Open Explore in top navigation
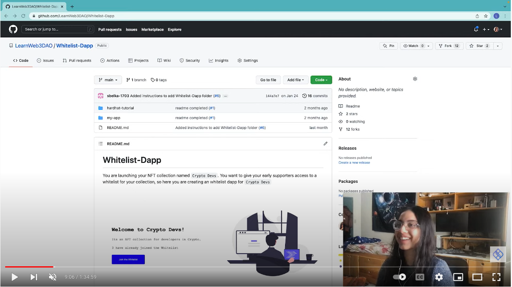 click(x=174, y=29)
